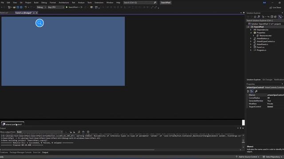Expand the ArtanButton.cs node
Image resolution: width=284 pixels, height=159 pixels.
(251, 38)
